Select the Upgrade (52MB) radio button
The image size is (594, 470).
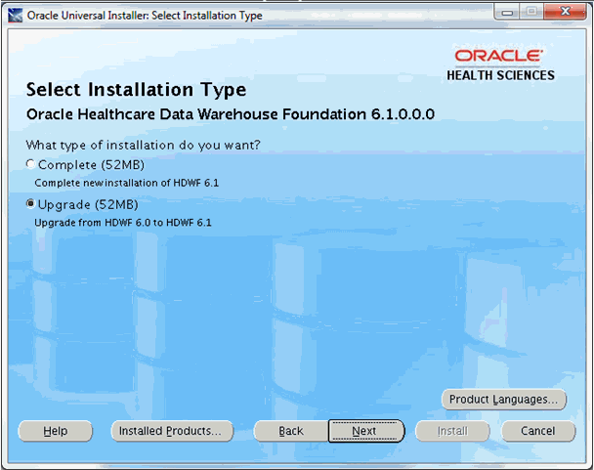(30, 204)
